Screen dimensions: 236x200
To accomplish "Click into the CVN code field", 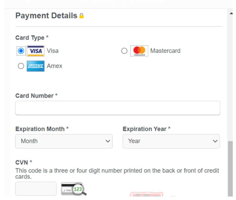I will pos(36,189).
